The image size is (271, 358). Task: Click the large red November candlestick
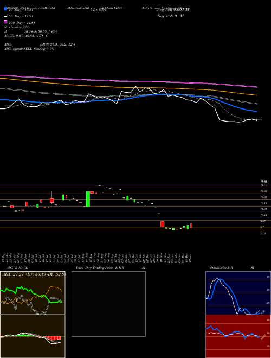(x=163, y=224)
